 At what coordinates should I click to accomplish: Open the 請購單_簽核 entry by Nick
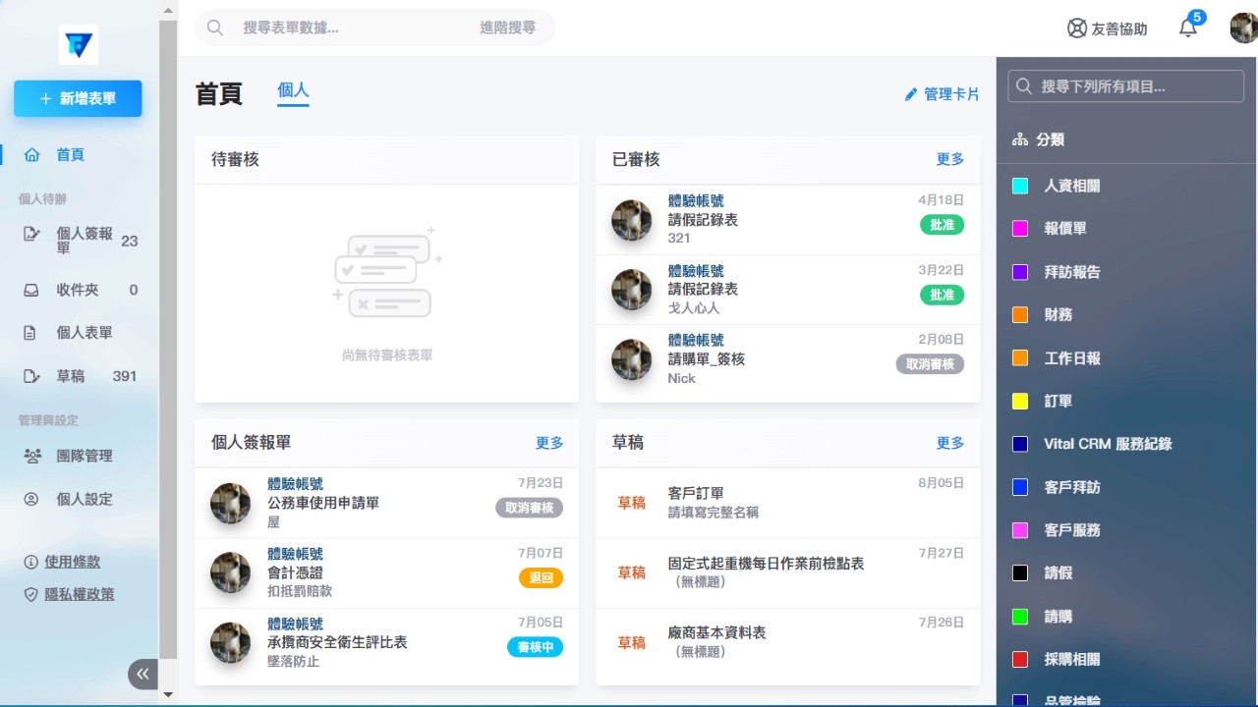tap(788, 359)
